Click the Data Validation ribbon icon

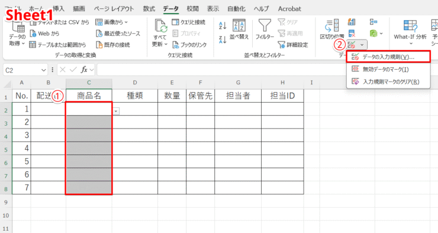[x=352, y=45]
